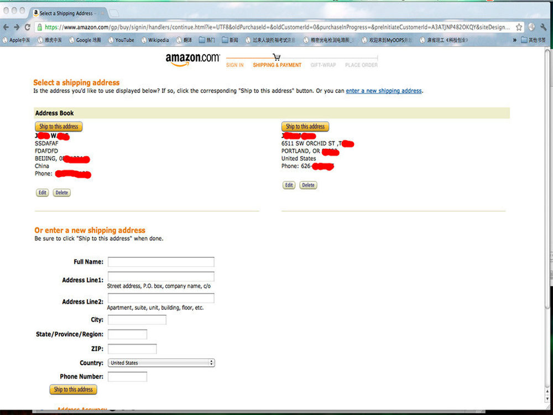Click the green secure lock icon in address bar

pos(39,27)
